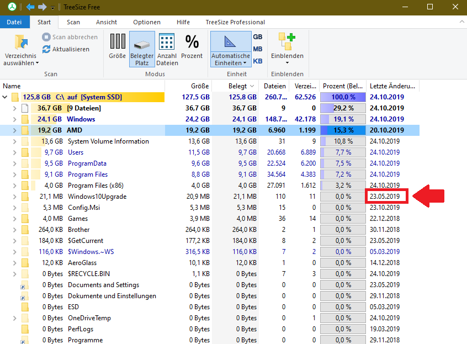The image size is (467, 344).
Task: Select the AeroGlass row
Action: pyautogui.click(x=210, y=262)
